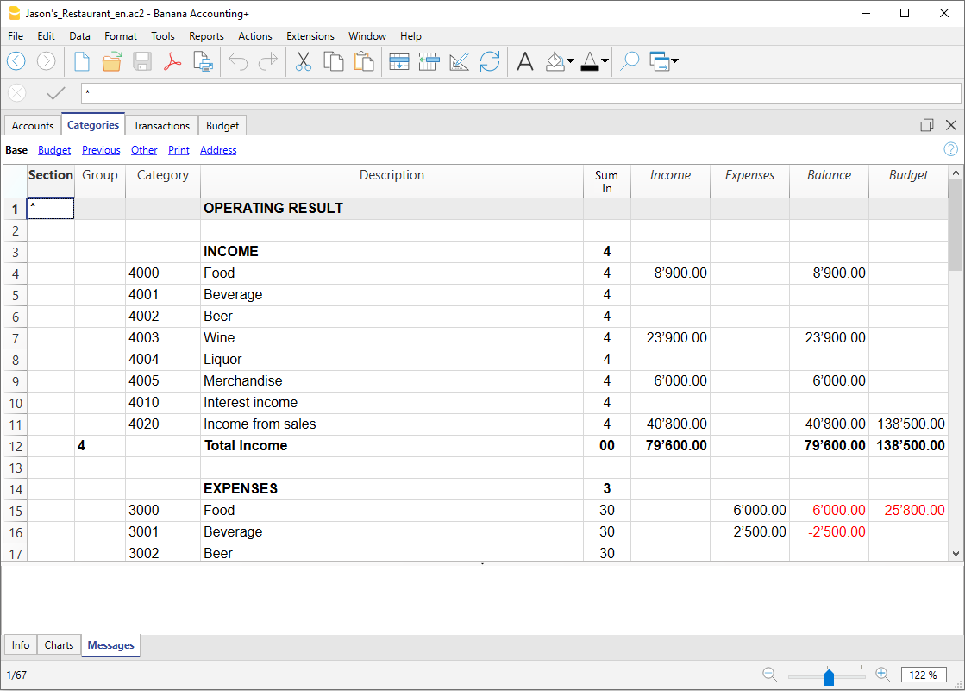Select the 'Interest income' cell
The height and width of the screenshot is (691, 965).
click(x=392, y=403)
